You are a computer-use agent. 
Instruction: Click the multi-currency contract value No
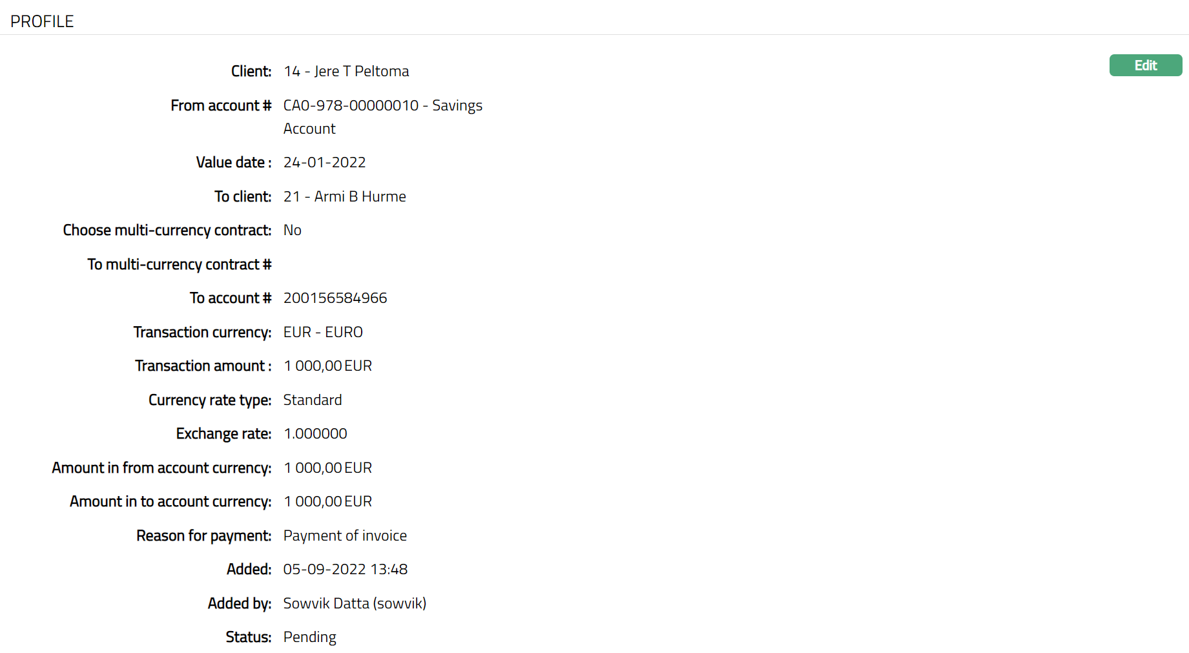click(292, 230)
